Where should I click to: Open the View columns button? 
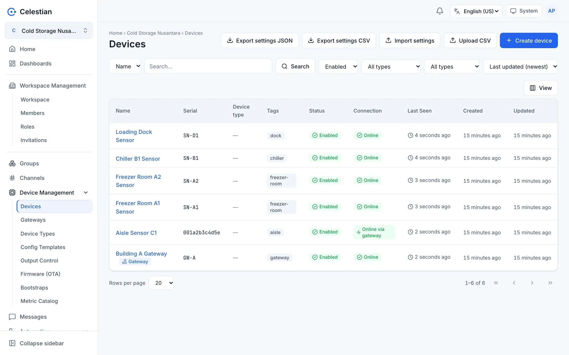point(541,88)
